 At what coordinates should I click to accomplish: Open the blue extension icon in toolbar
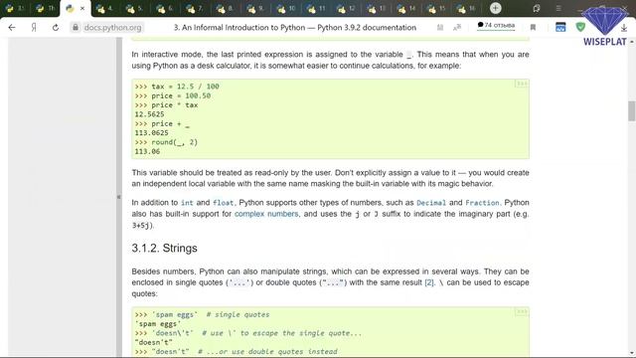click(560, 27)
